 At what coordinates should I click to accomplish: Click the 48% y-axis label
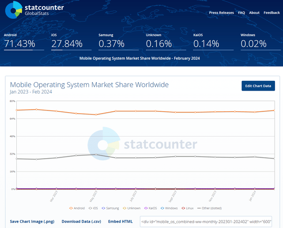click(12, 137)
